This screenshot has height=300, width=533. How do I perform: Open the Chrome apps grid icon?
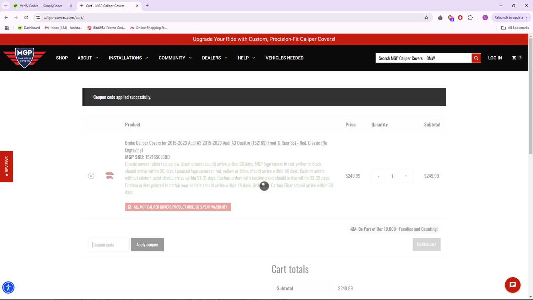(x=7, y=28)
